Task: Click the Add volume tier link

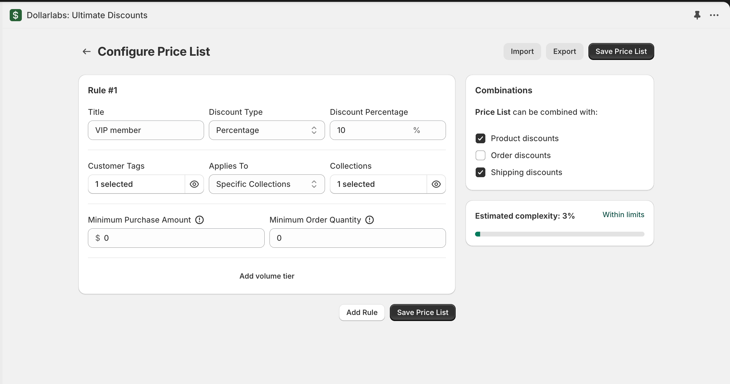Action: [x=267, y=276]
